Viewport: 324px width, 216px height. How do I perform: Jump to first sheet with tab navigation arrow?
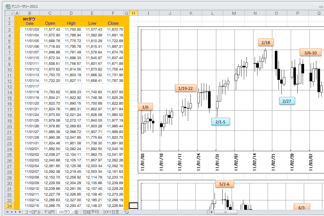[7, 212]
